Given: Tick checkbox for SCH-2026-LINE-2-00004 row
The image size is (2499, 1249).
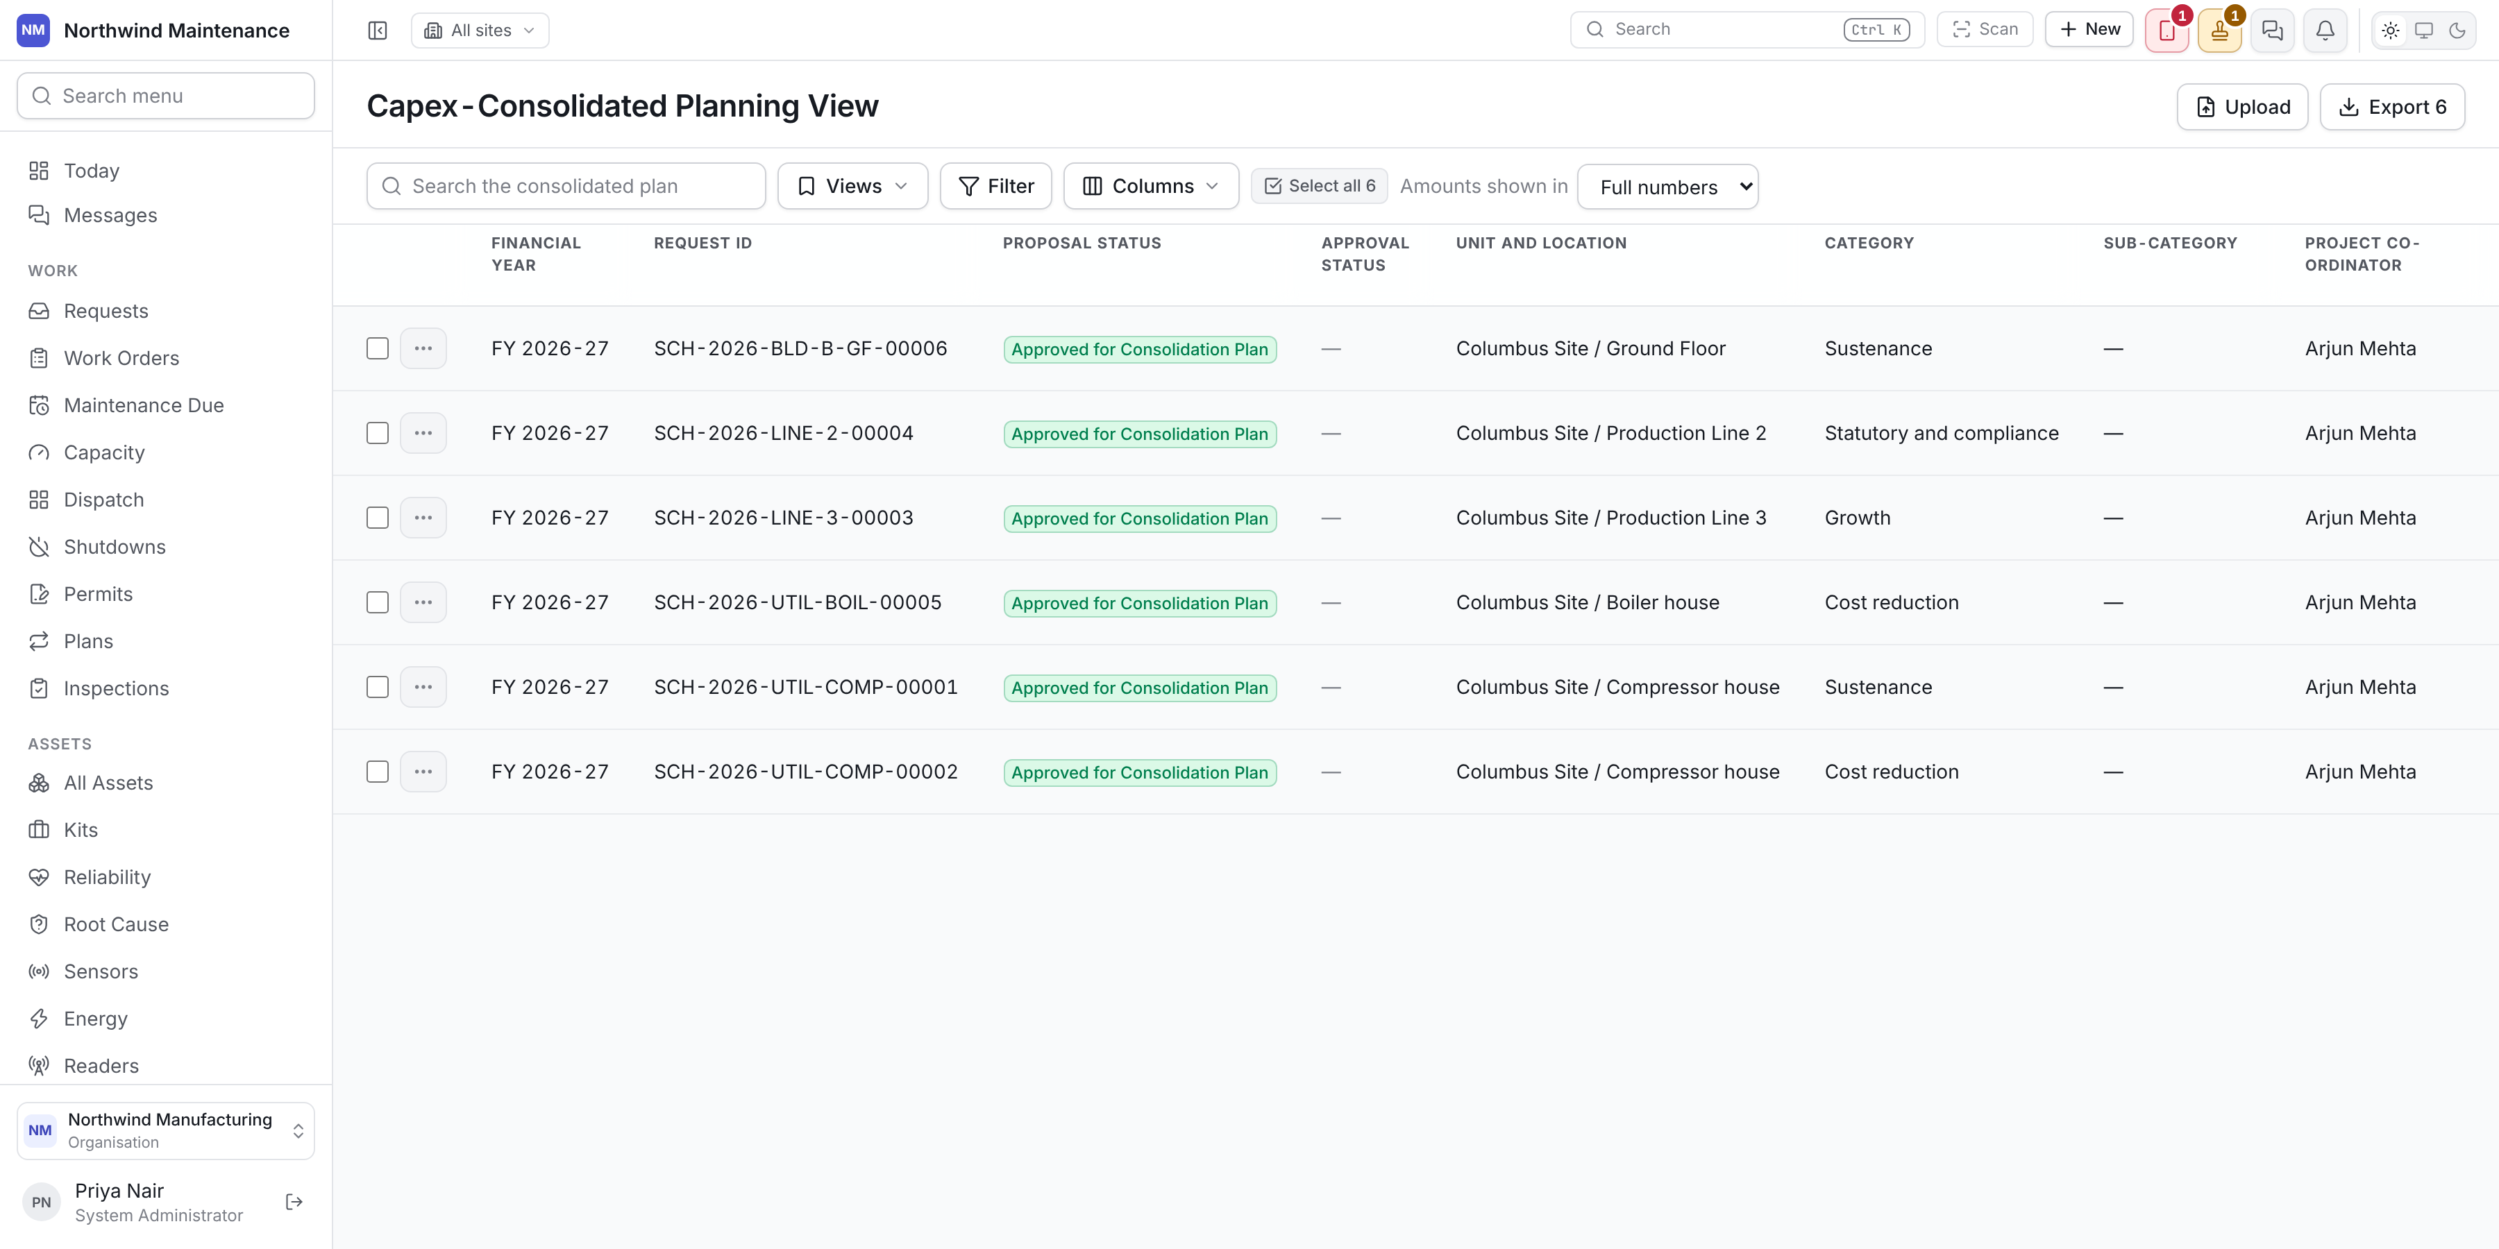Looking at the screenshot, I should coord(378,432).
